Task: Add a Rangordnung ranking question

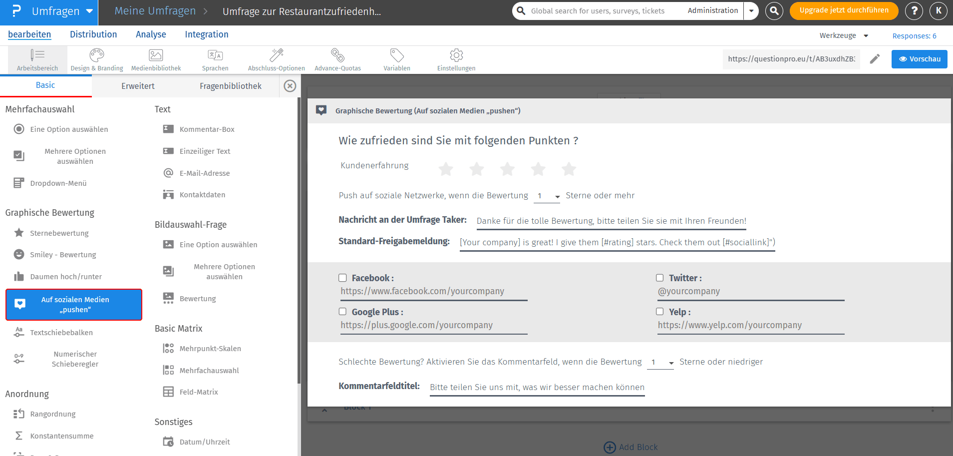Action: 45,414
